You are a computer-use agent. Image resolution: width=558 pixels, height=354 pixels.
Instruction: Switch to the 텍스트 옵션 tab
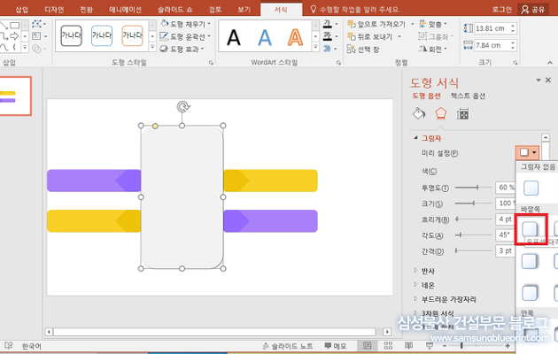[468, 96]
